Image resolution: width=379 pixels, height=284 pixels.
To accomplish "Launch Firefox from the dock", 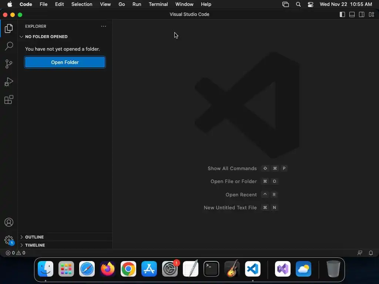I will (x=108, y=269).
